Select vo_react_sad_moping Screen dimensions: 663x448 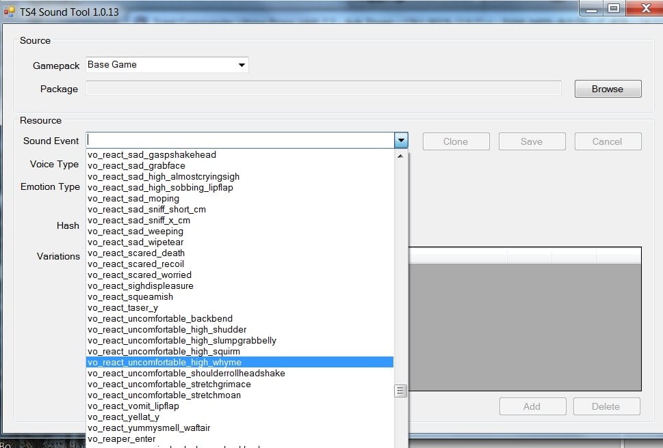[x=239, y=199]
